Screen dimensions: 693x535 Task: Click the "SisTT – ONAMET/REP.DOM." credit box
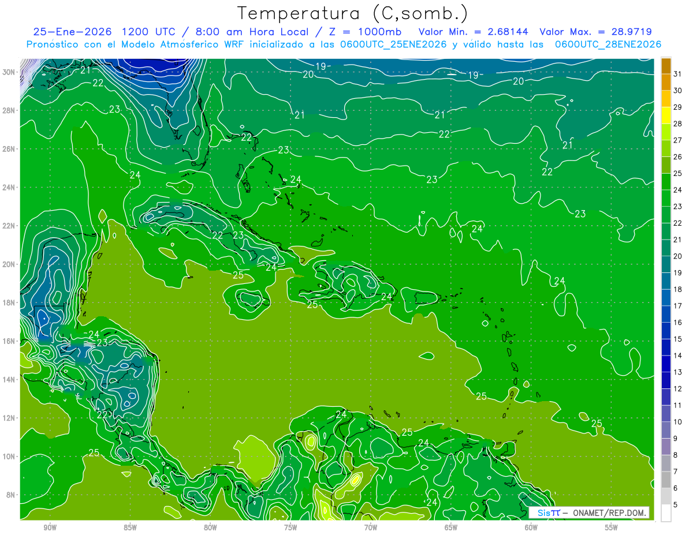coord(589,512)
